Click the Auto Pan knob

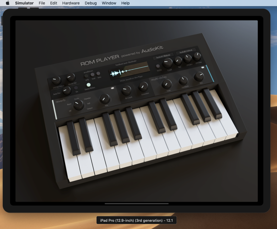[67, 91]
